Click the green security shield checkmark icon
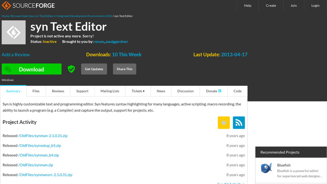Screen dimensions: 327x184 click(71, 69)
